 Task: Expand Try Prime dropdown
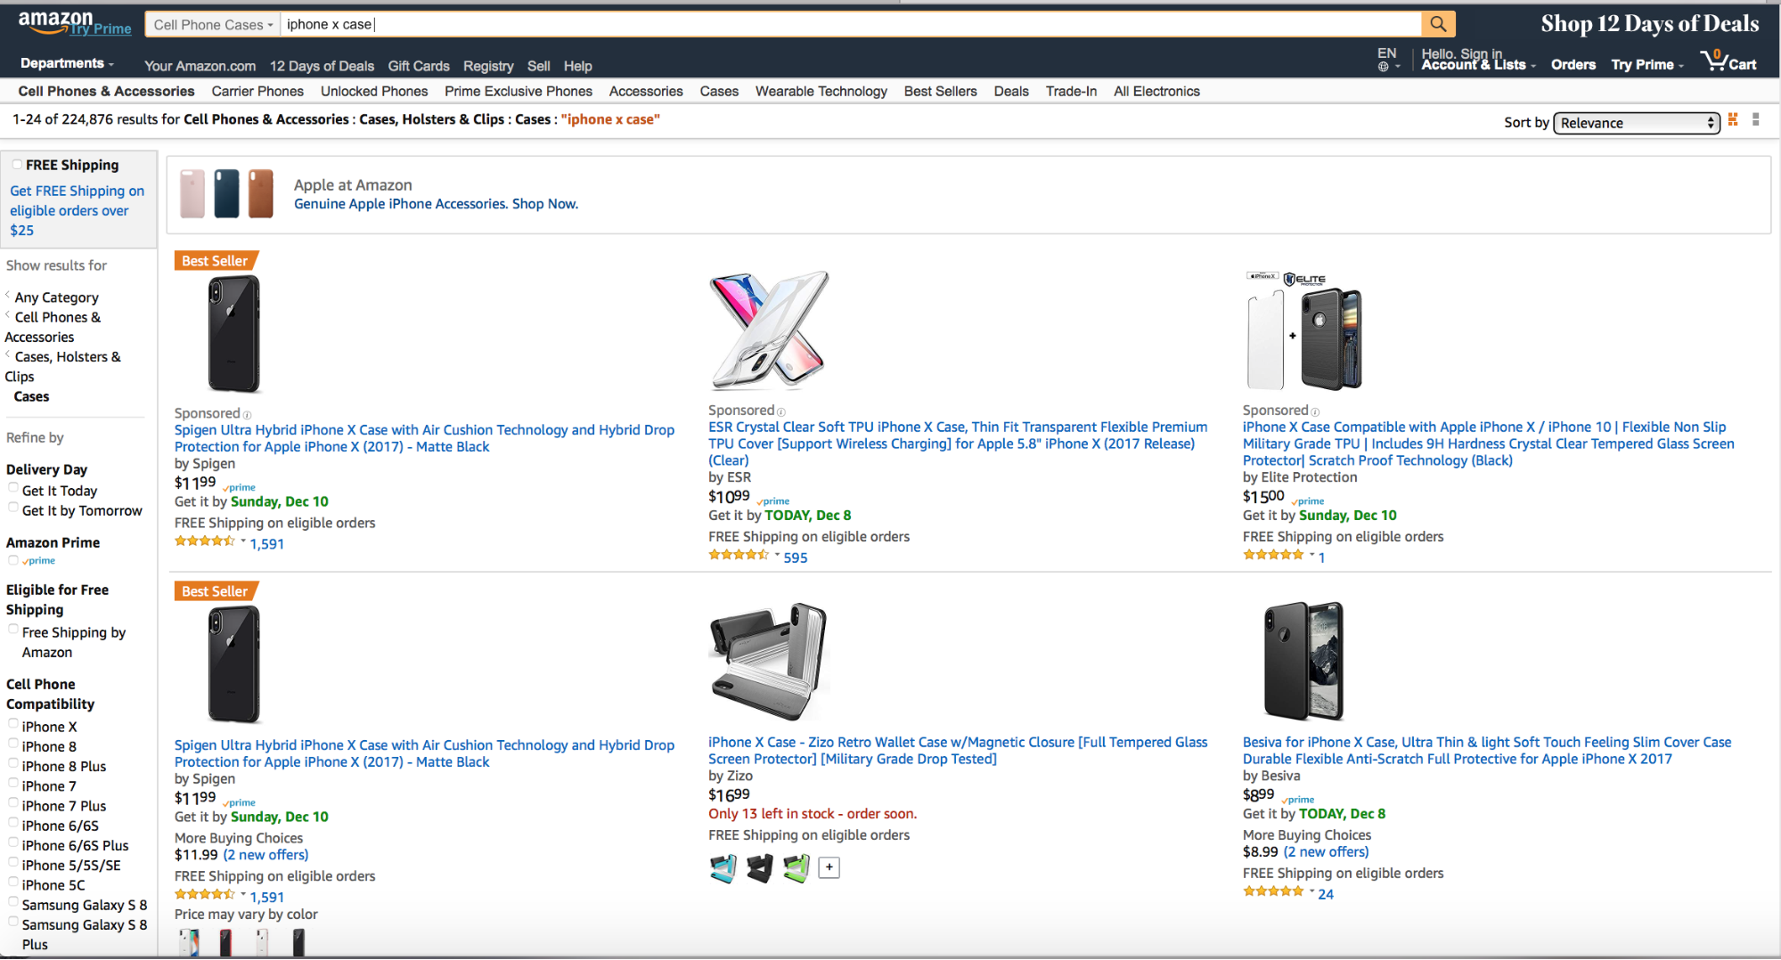pos(1646,64)
